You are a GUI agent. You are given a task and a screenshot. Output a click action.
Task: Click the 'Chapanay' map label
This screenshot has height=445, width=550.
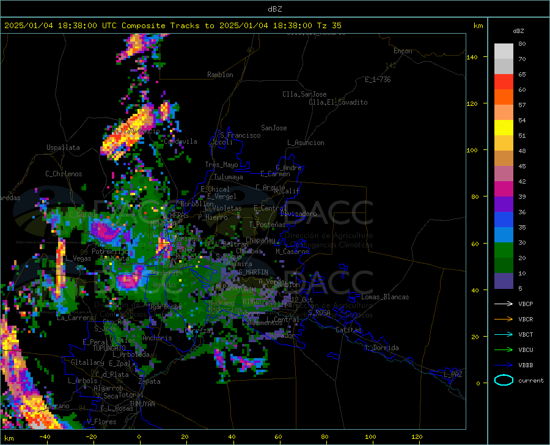(260, 240)
